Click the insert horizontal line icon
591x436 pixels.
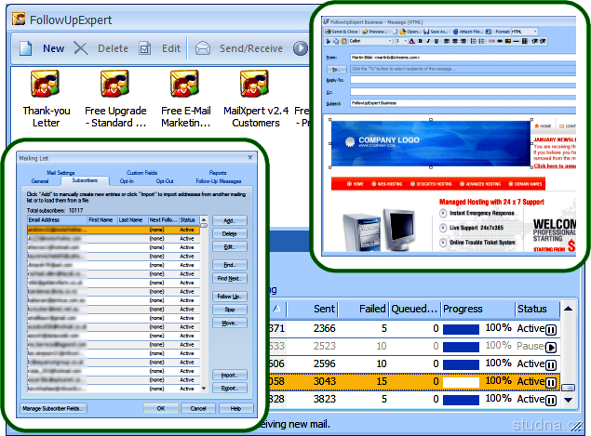pos(516,41)
